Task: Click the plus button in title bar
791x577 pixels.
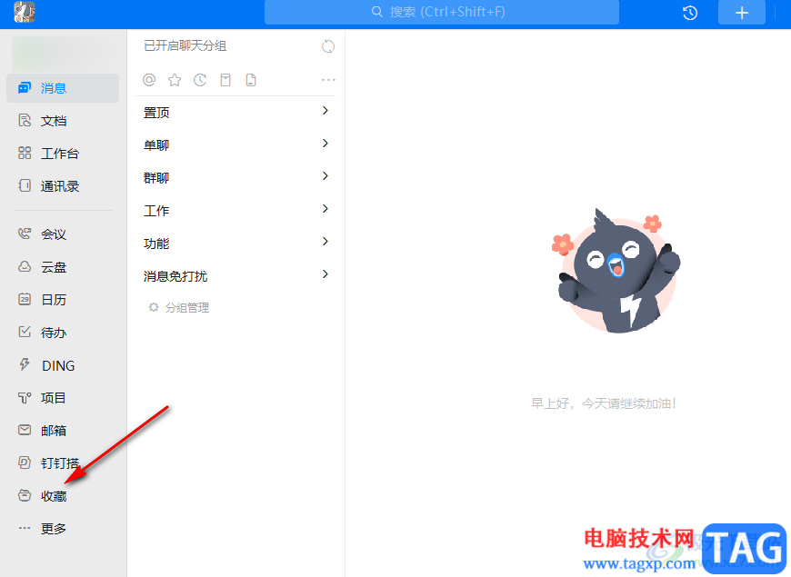Action: 742,13
